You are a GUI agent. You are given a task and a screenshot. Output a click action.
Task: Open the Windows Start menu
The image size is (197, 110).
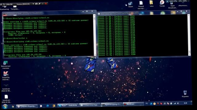tap(5, 106)
